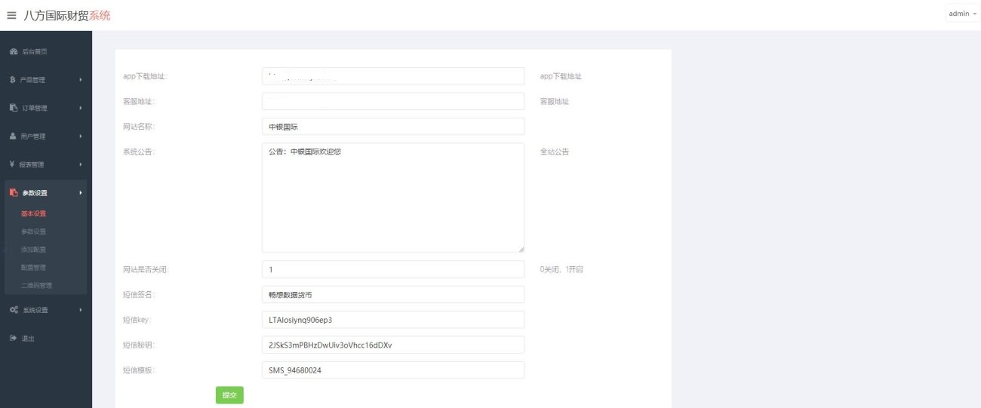The width and height of the screenshot is (981, 408).
Task: Select 基本设置 in the sidebar submenu
Action: click(34, 213)
